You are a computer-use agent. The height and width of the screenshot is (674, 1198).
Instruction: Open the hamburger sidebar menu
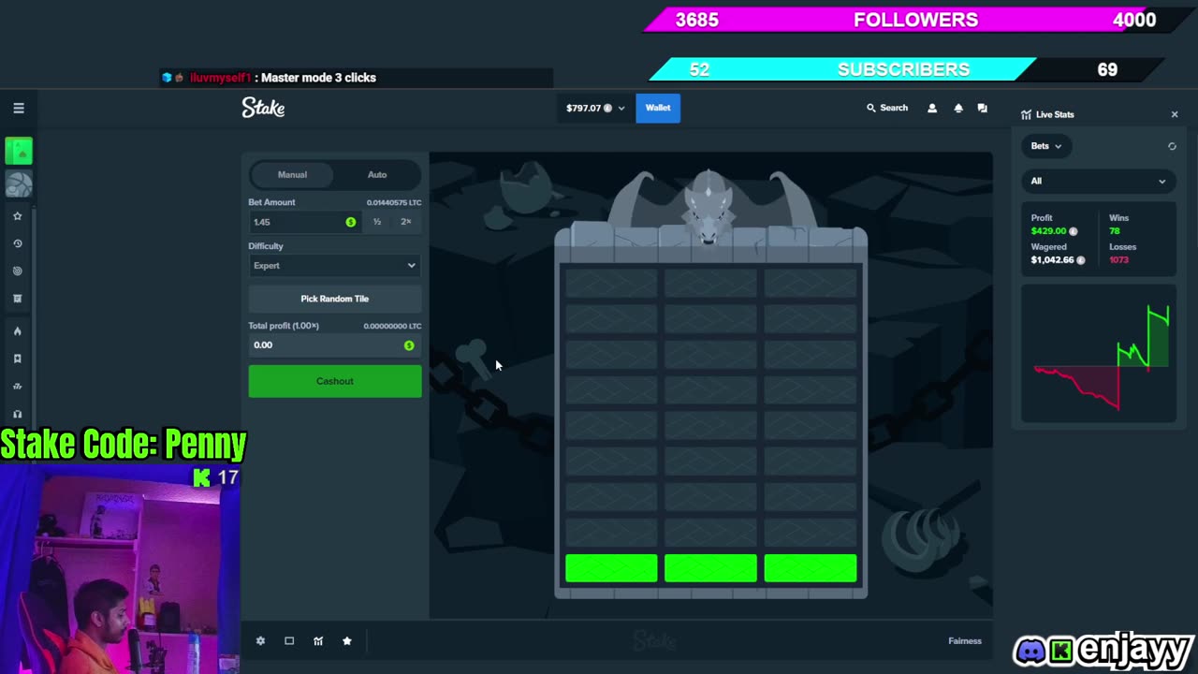click(x=19, y=109)
